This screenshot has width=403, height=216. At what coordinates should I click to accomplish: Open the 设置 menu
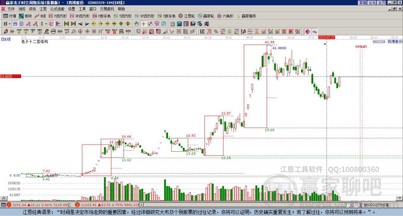click(72, 9)
